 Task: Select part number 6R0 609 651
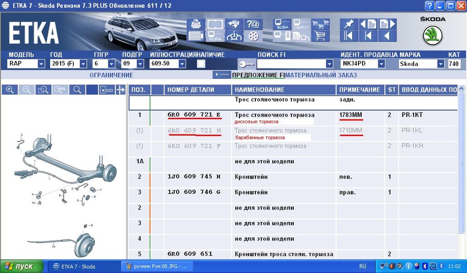(190, 254)
